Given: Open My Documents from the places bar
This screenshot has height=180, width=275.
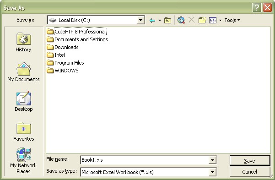Looking at the screenshot, I should [23, 72].
